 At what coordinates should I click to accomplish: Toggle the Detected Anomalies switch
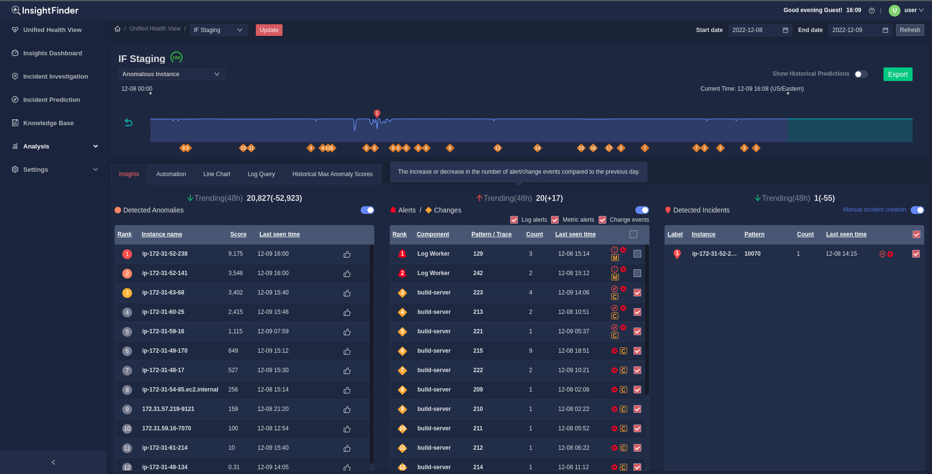coord(367,210)
